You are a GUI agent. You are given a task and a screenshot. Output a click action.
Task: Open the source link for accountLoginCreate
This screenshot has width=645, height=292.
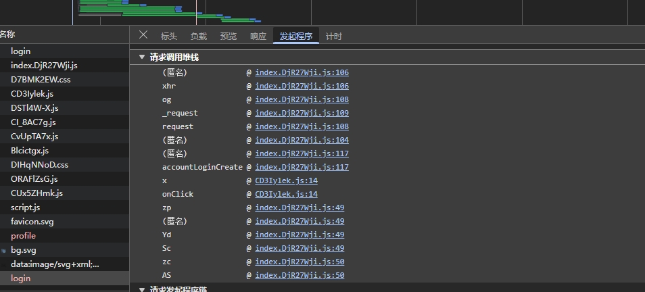click(302, 167)
